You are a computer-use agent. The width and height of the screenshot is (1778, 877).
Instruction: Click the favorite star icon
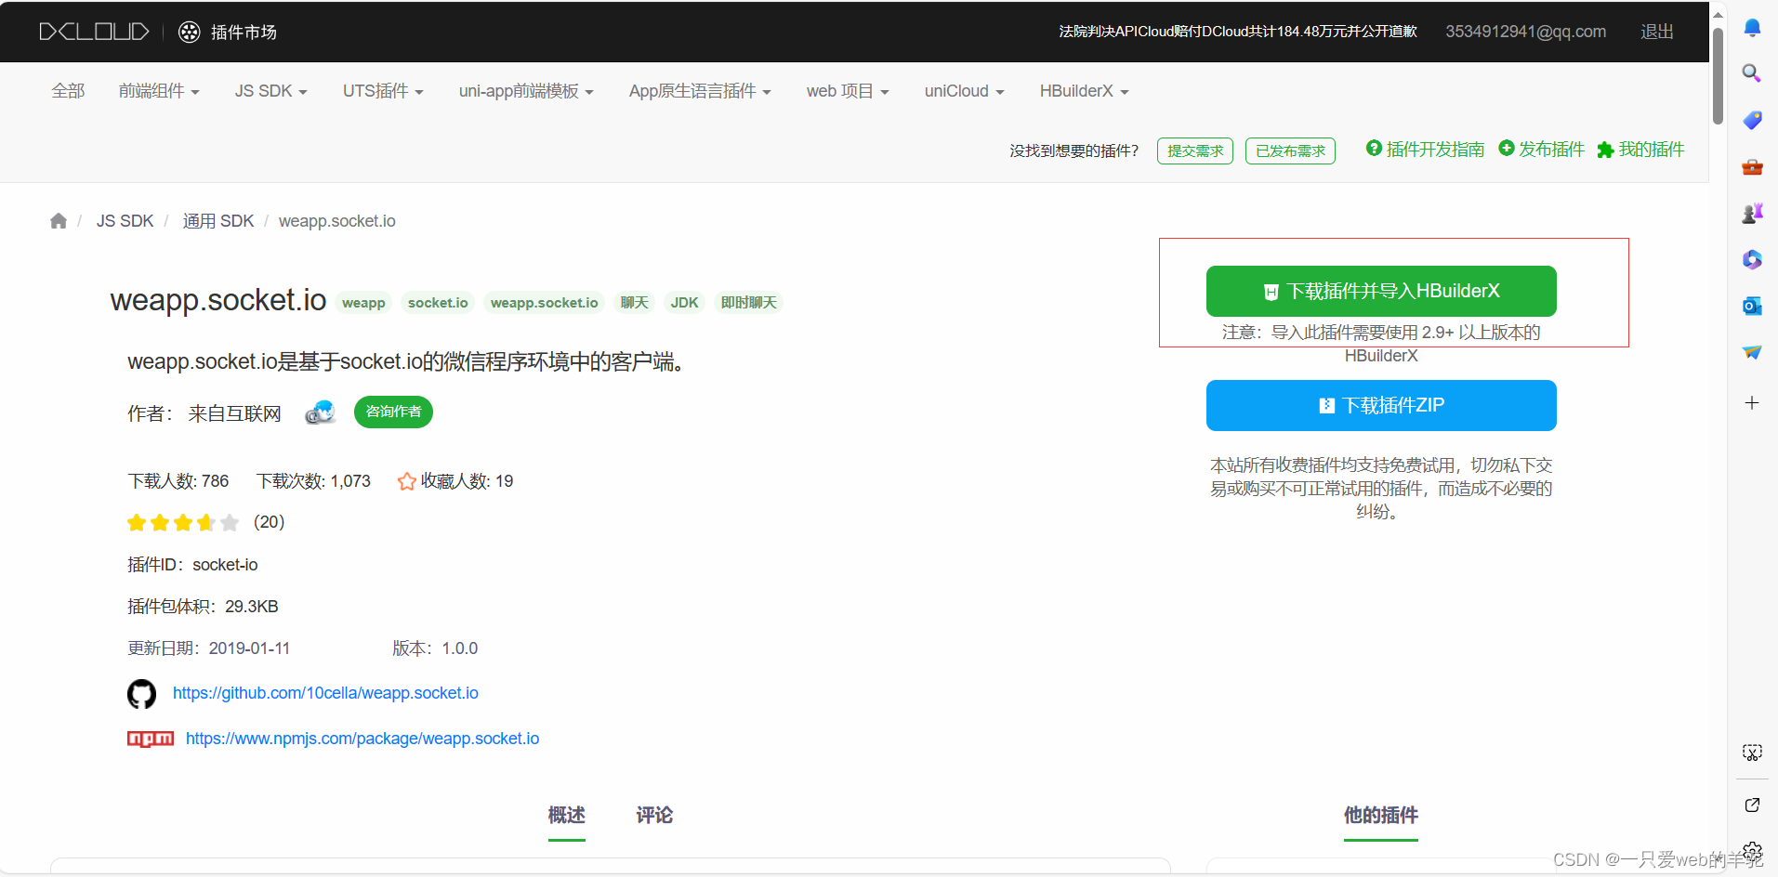pos(406,481)
